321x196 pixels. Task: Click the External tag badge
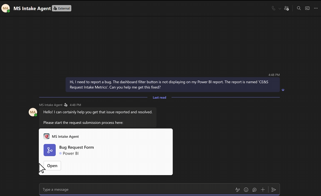coord(62,8)
